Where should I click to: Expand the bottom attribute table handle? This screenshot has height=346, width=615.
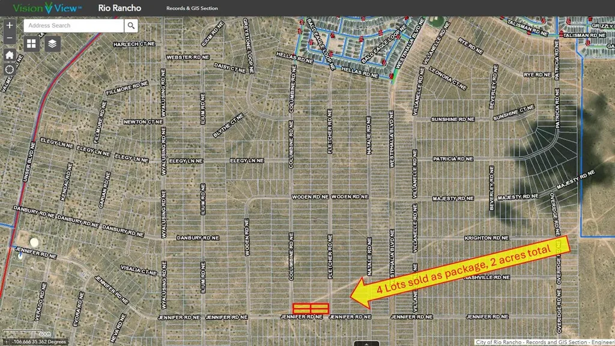pos(366,343)
